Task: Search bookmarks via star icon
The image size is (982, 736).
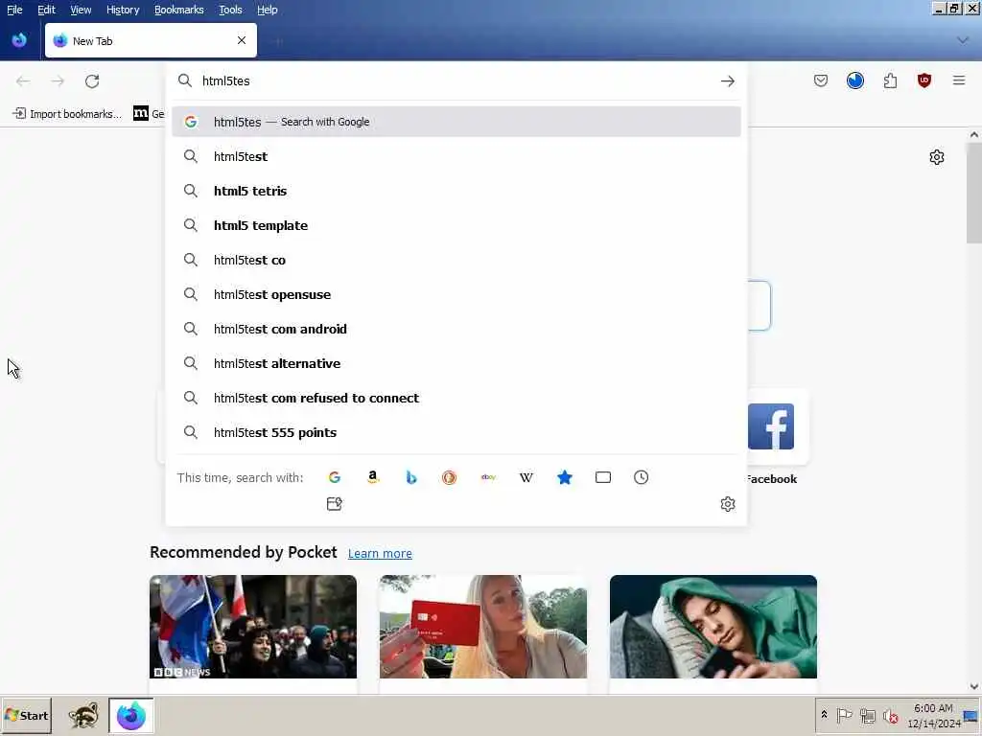Action: (564, 477)
